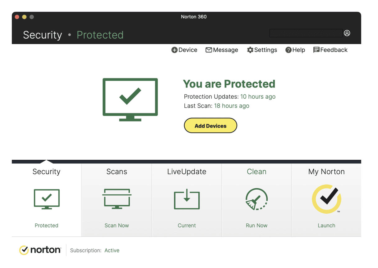
Task: Click the Scan Now monitor icon
Action: point(117,199)
